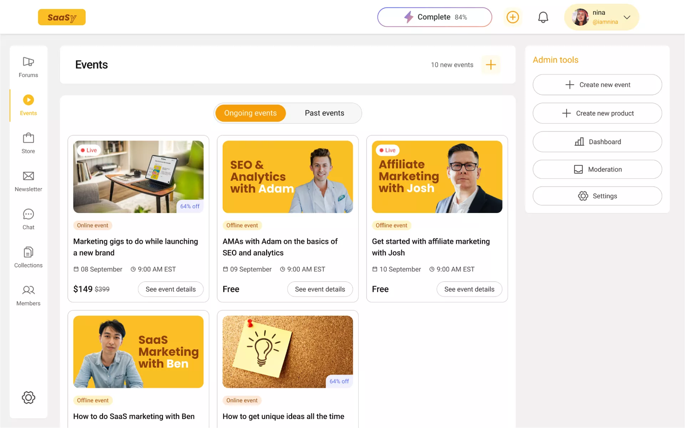Switch to the Ongoing events tab
Image resolution: width=685 pixels, height=428 pixels.
point(250,113)
